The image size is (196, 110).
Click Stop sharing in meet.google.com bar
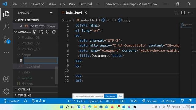point(111,96)
